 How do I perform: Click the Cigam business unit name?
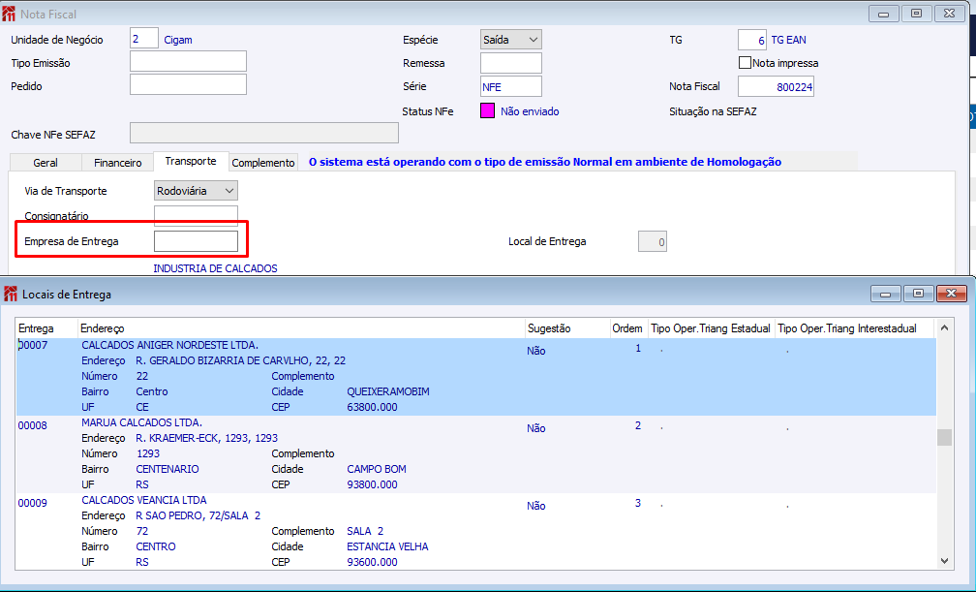[x=178, y=40]
